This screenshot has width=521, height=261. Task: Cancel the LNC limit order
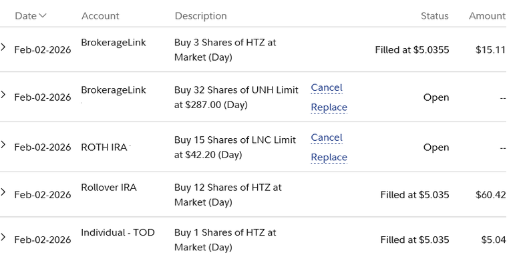[327, 138]
